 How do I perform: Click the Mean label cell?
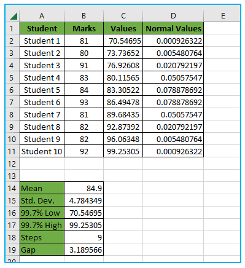(x=42, y=188)
